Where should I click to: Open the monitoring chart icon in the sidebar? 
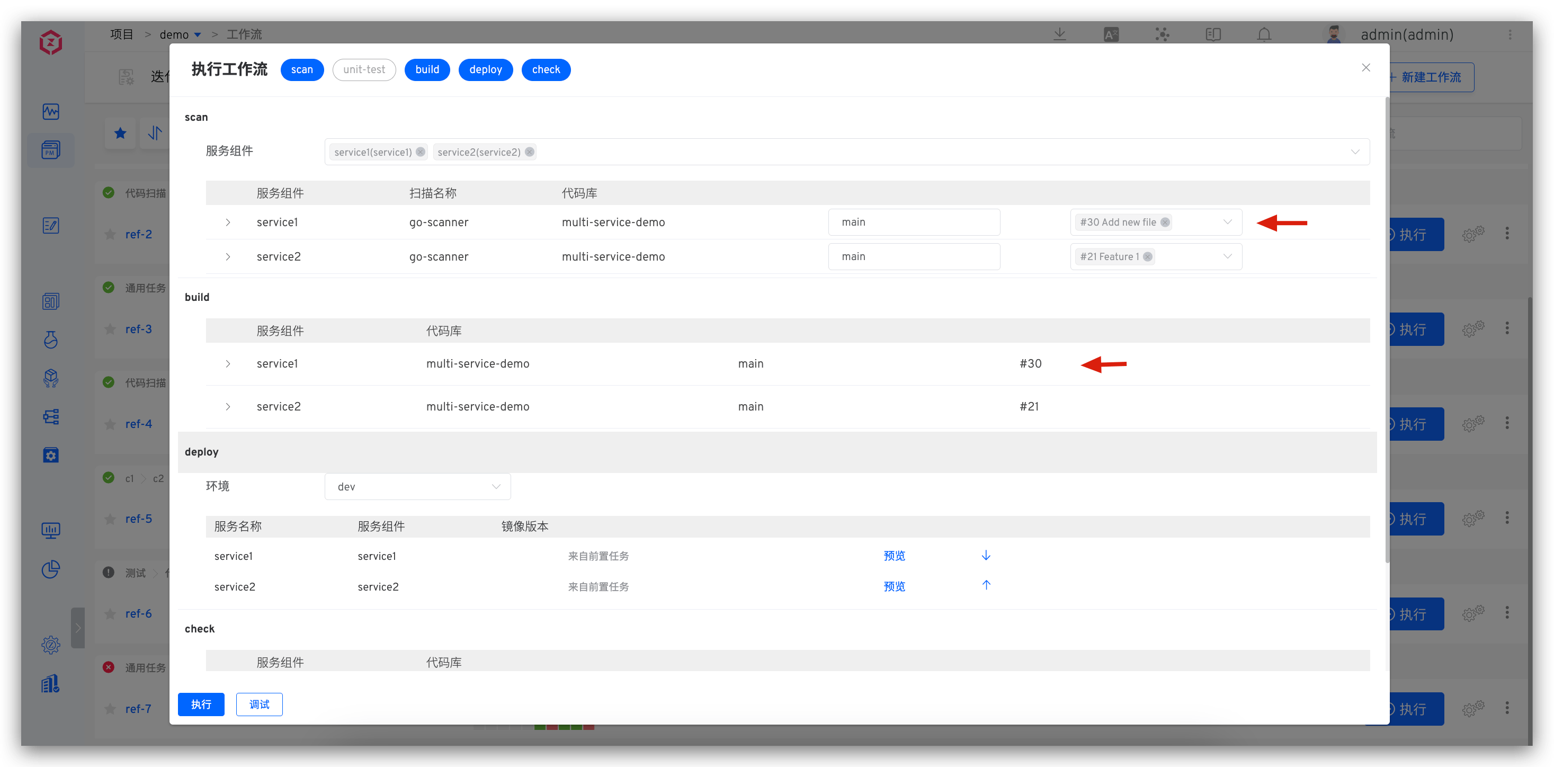(x=51, y=112)
